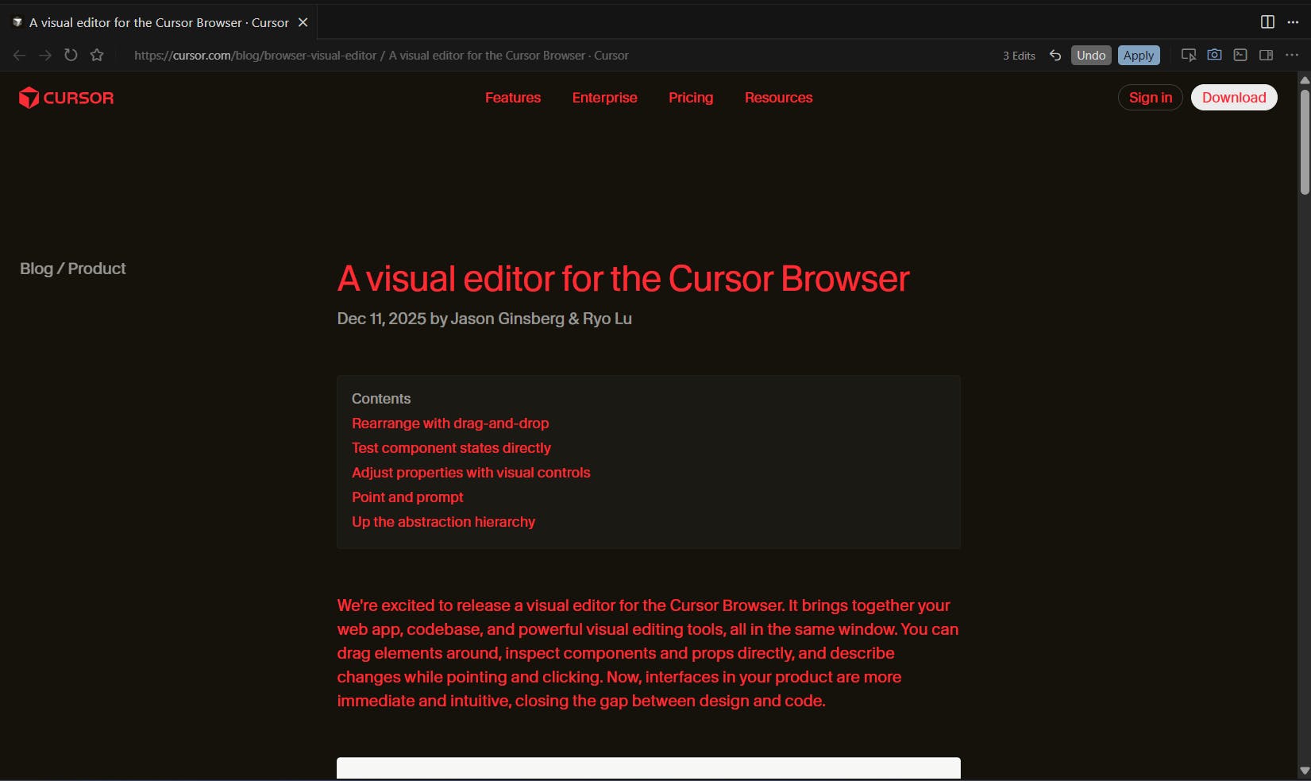Screen dimensions: 1311x781
Task: Click the intro paragraph starting We're excited
Action: [648, 653]
